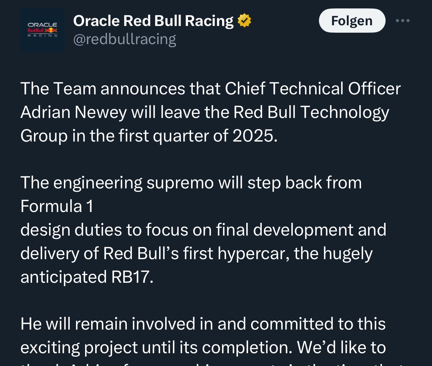
Task: Open the Oracle Red Bull Racing profile avatar
Action: [43, 30]
